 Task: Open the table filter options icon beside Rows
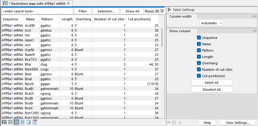point(162,11)
